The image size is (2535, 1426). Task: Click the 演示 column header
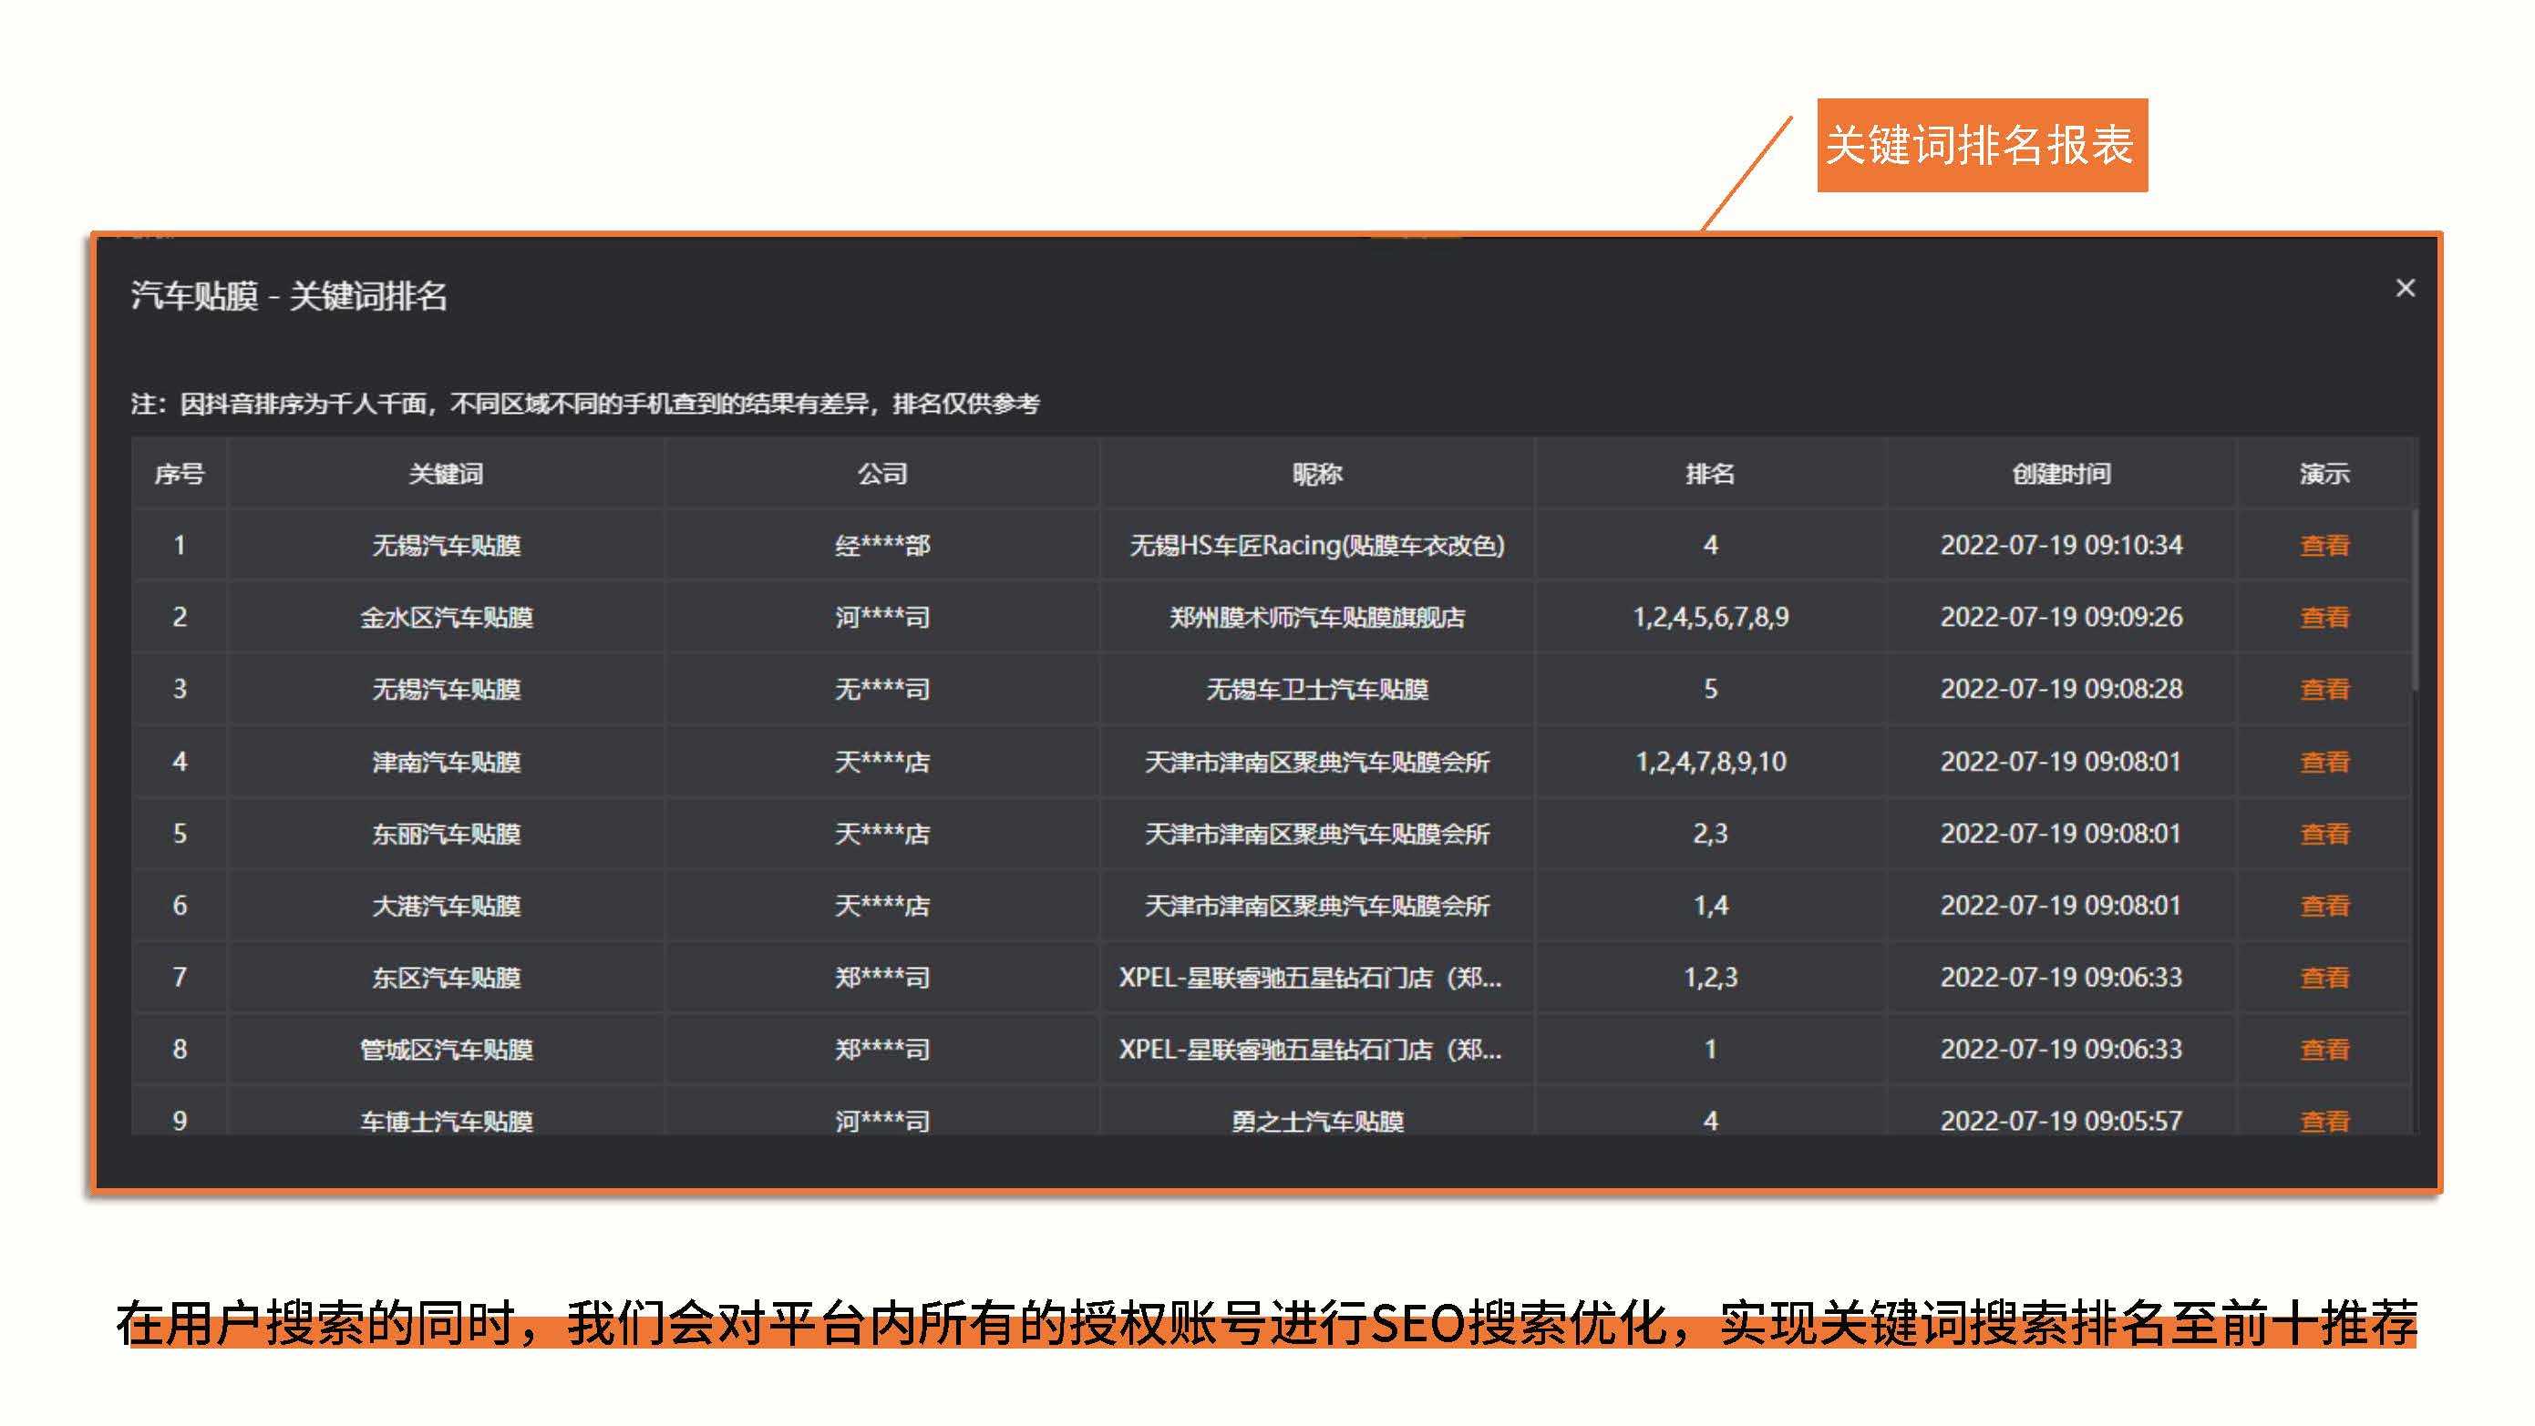(2324, 474)
